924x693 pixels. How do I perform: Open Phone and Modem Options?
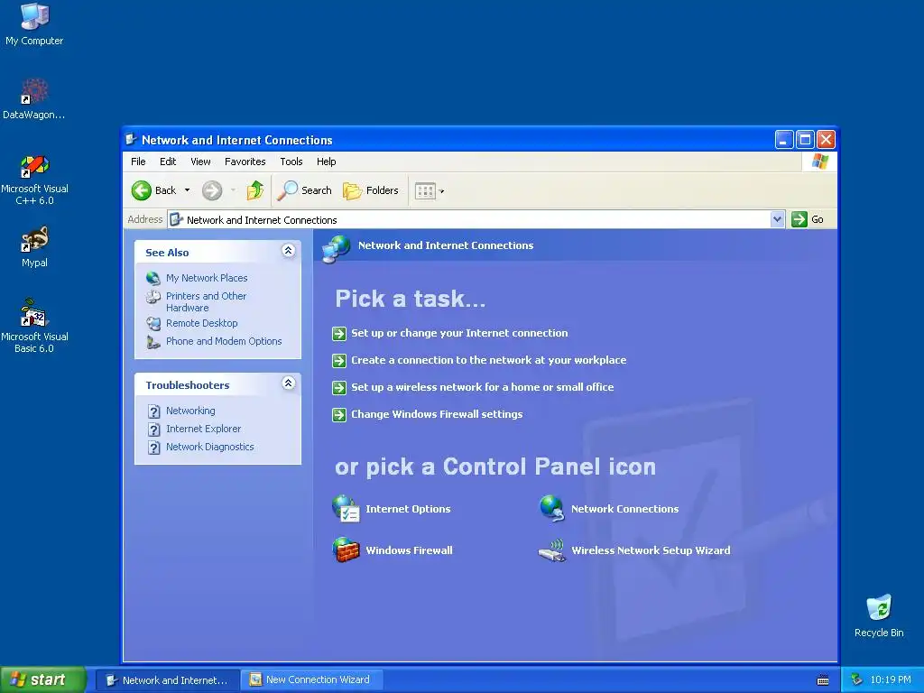click(x=224, y=341)
